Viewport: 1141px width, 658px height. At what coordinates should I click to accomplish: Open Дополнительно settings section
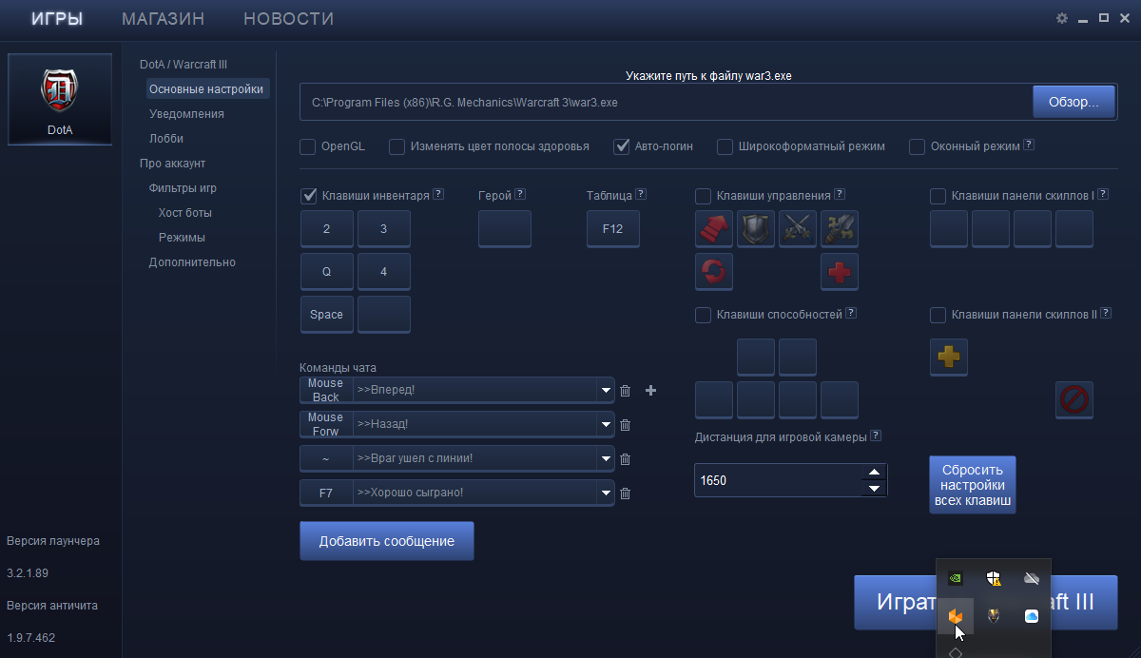coord(192,262)
